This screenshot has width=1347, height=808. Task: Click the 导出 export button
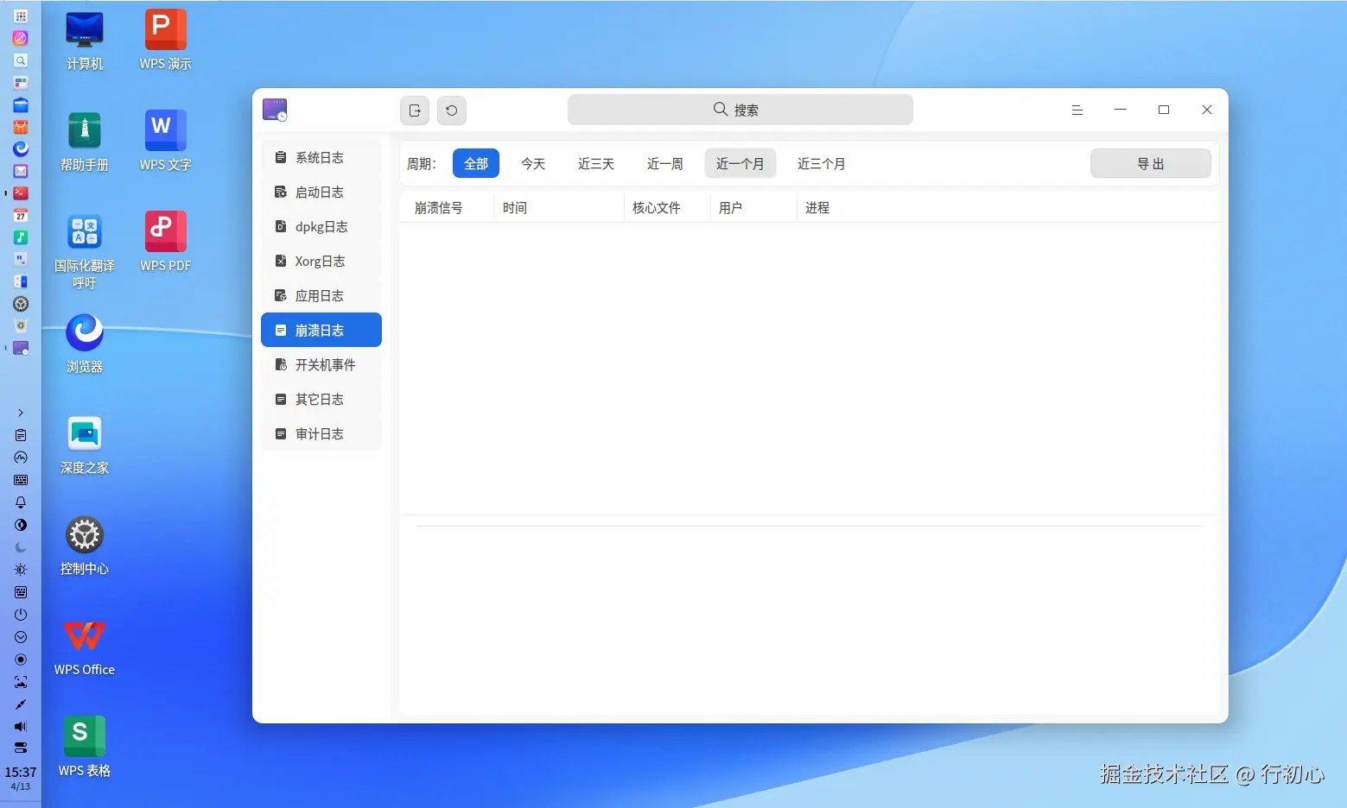(1151, 163)
